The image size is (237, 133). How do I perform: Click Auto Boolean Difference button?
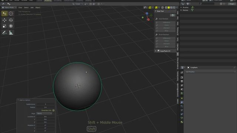166,23
